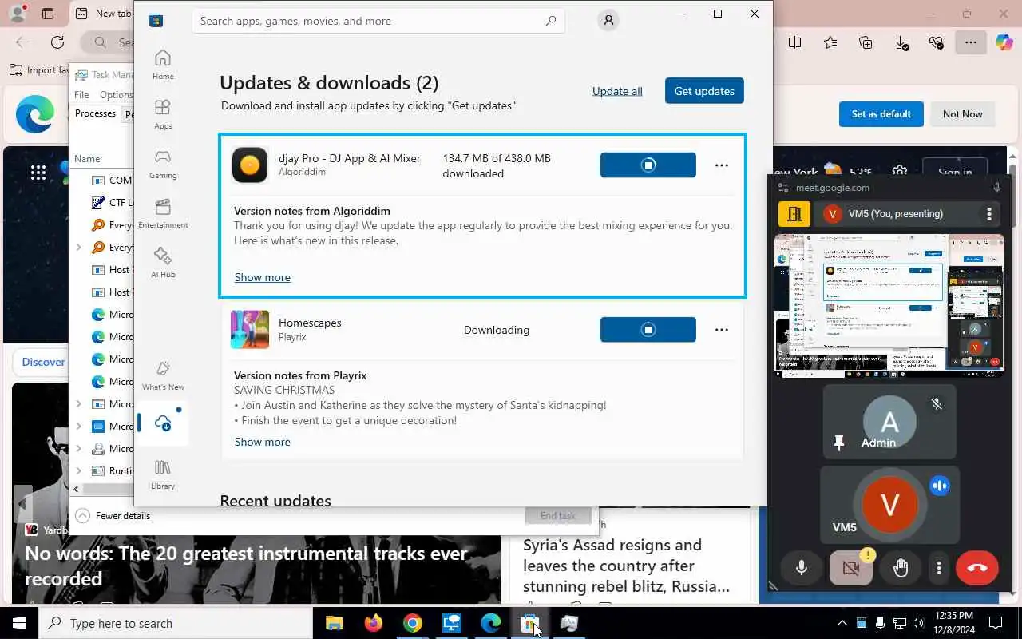Click the Homescapes app icon
This screenshot has height=639, width=1022.
tap(250, 330)
